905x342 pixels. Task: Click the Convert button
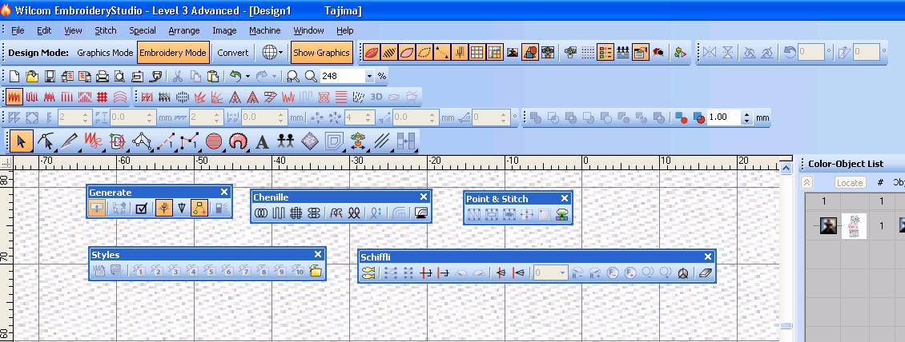(x=233, y=53)
